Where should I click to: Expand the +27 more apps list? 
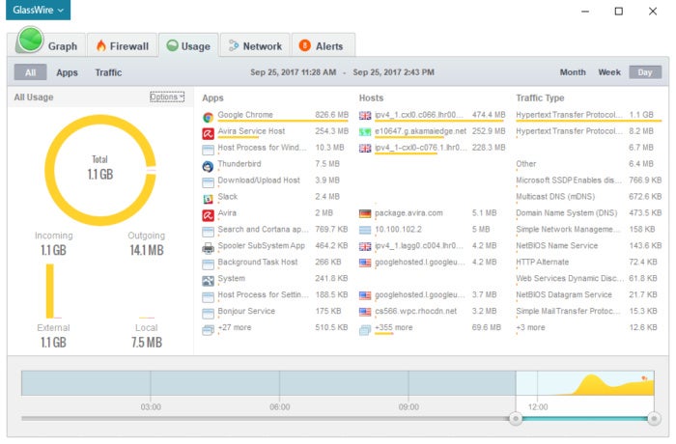(x=235, y=327)
